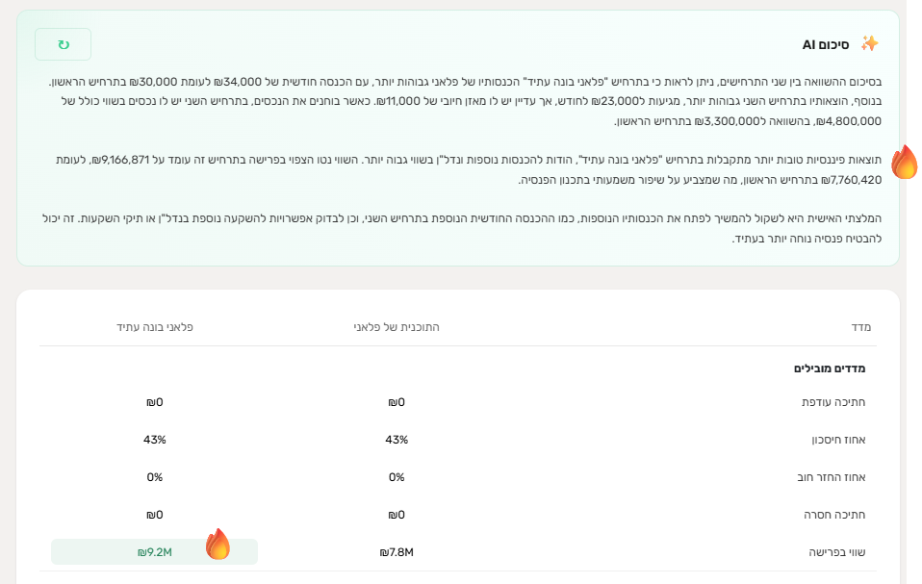The height and width of the screenshot is (584, 922).
Task: Click the התוכנית של פלאני column header
Action: [x=397, y=327]
